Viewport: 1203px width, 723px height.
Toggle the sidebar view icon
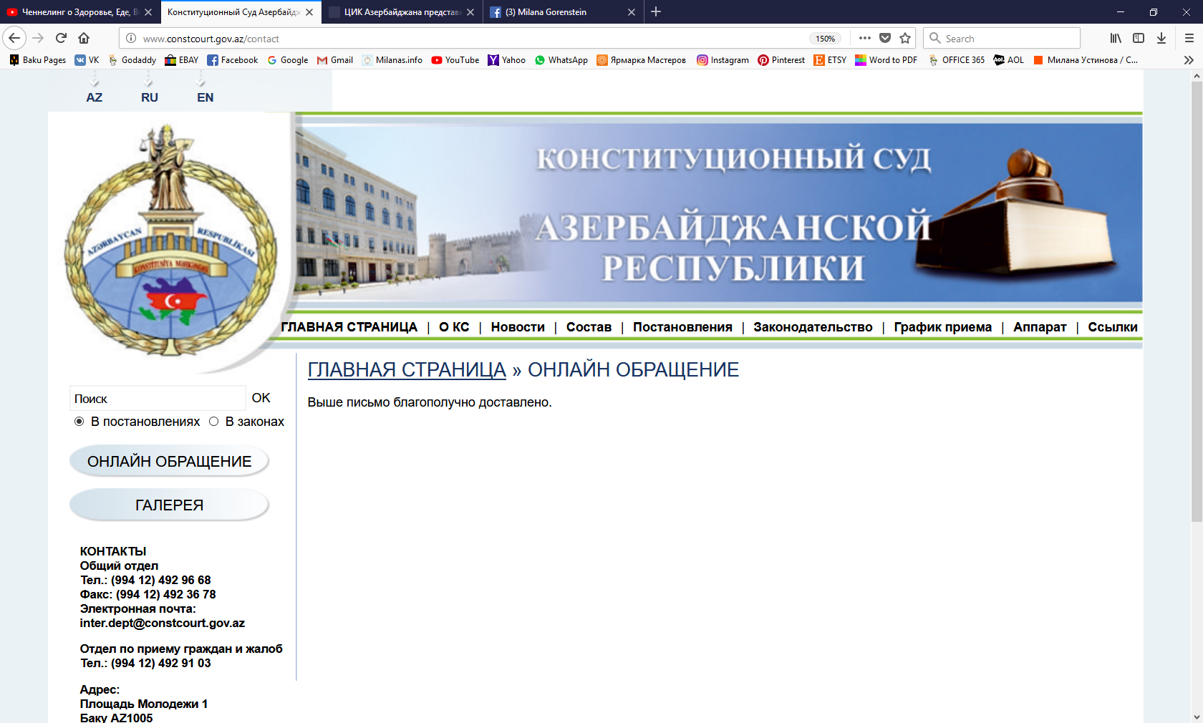1139,38
